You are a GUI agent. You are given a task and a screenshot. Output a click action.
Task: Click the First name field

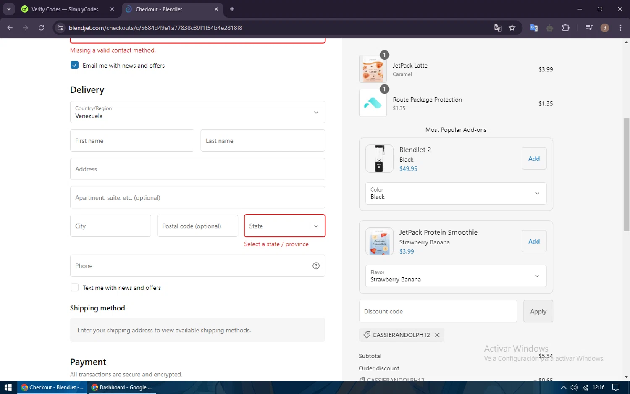[x=132, y=140]
